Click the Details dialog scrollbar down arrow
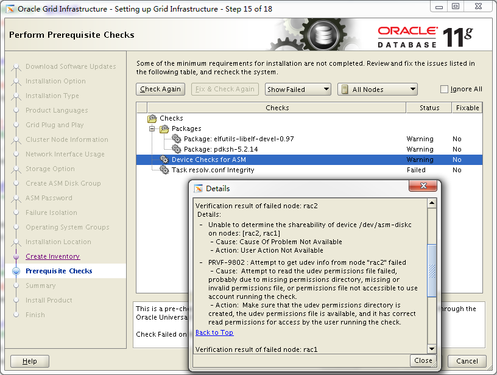Image resolution: width=497 pixels, height=375 pixels. pos(432,349)
